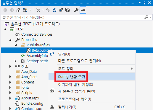This screenshot has height=110, width=153.
Task: Select the About.aspx file
Action: pos(30,98)
